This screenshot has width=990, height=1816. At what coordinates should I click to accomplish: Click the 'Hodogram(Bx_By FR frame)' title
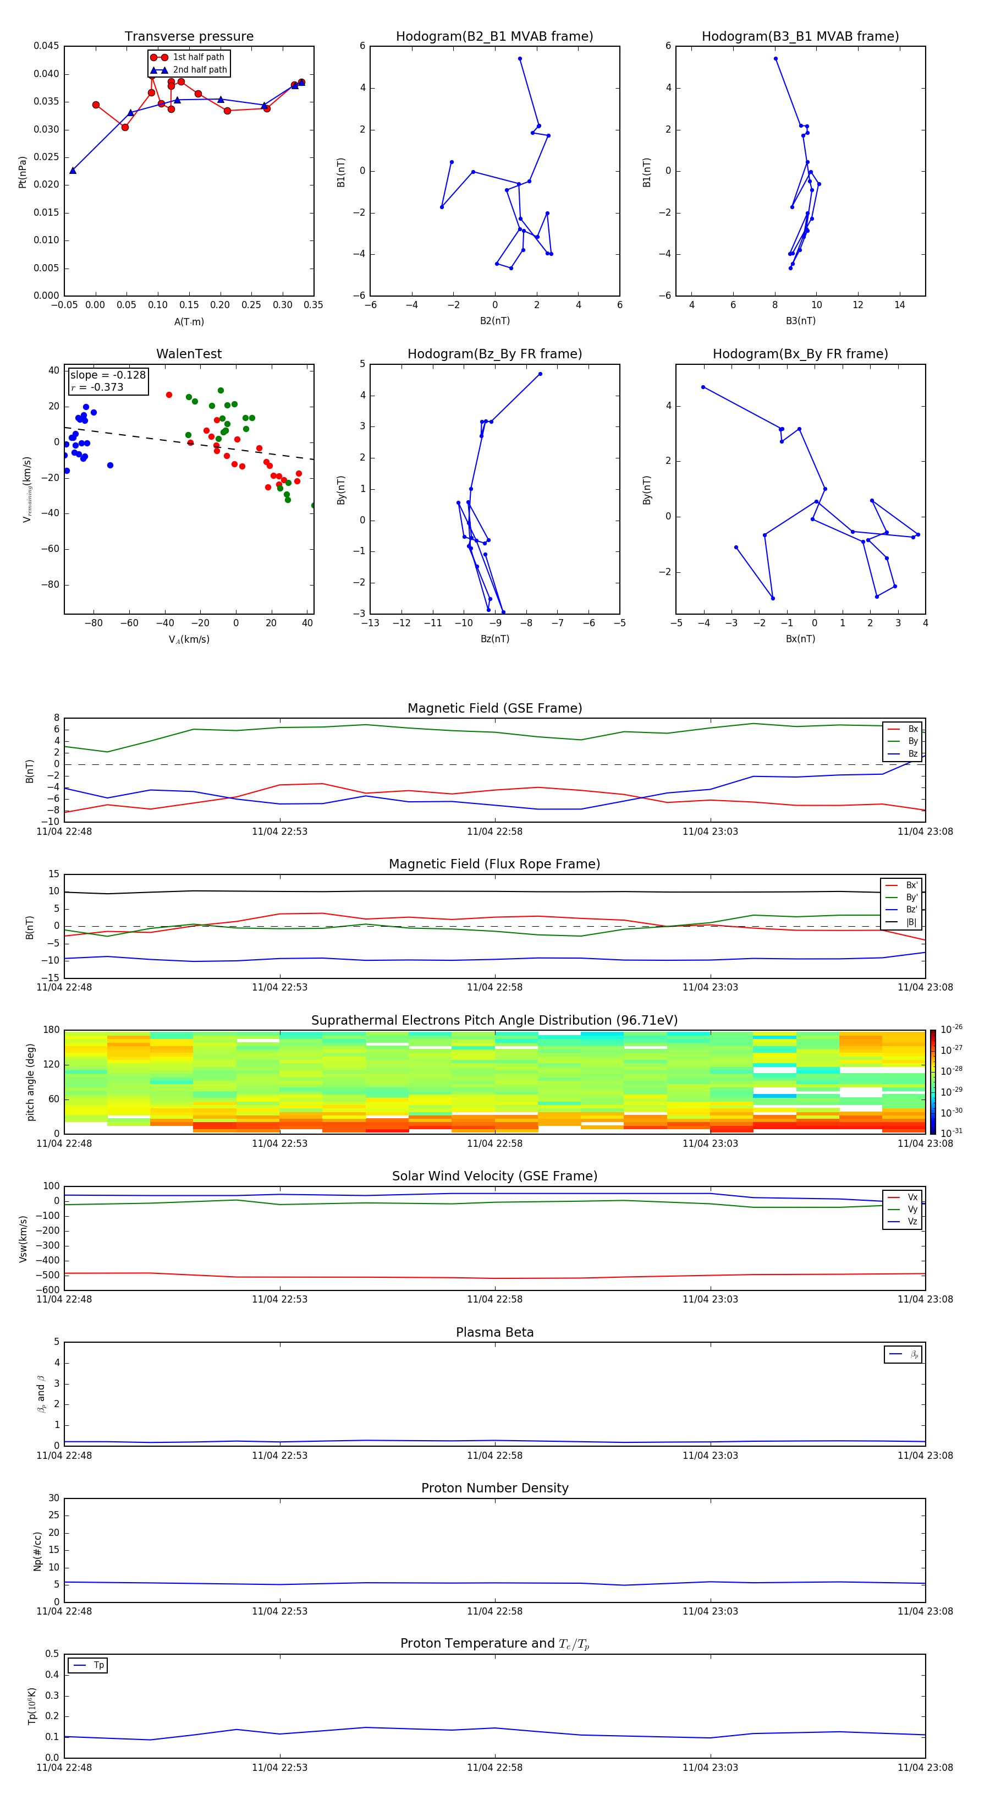click(x=800, y=354)
